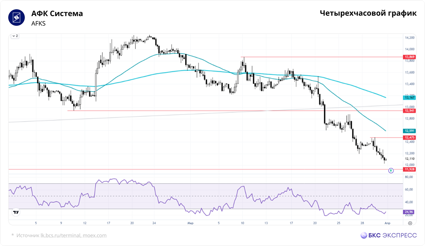Click the BCS Express logo
The image size is (425, 246).
[x=388, y=235]
